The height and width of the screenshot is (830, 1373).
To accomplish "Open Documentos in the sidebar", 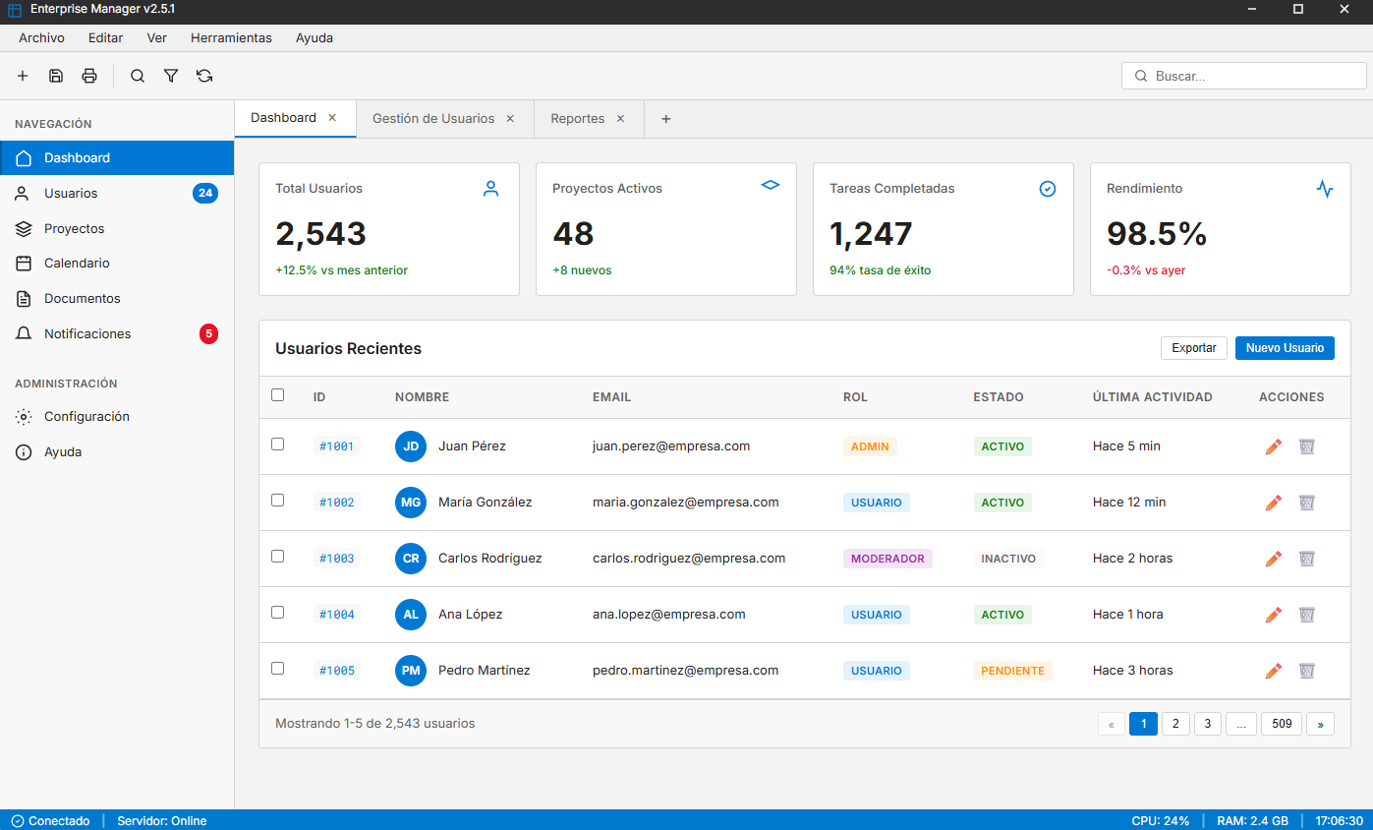I will (117, 299).
